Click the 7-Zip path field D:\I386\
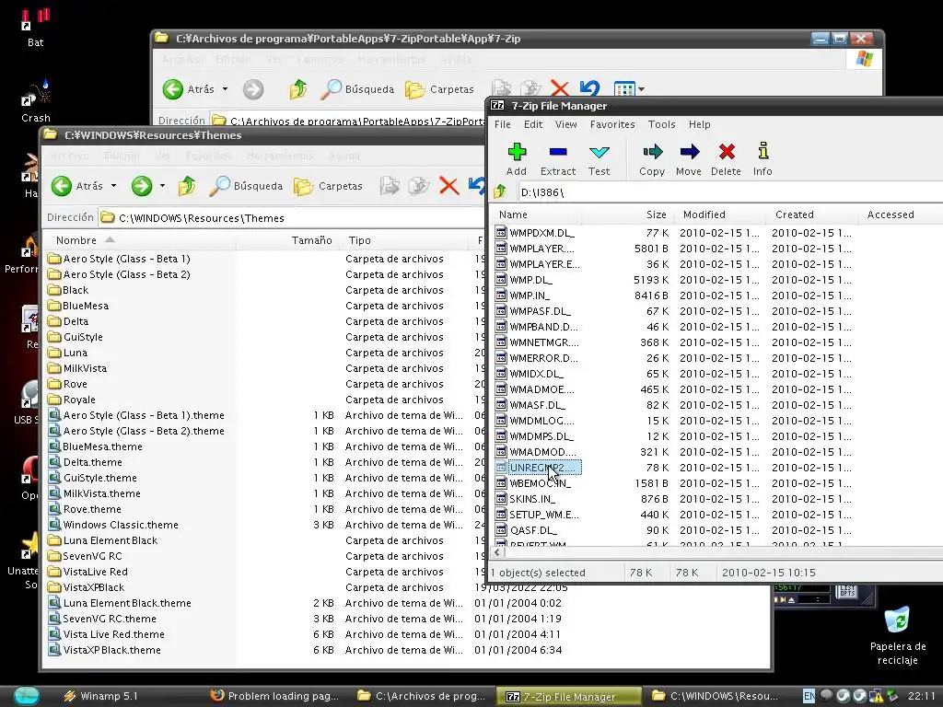 tap(729, 192)
